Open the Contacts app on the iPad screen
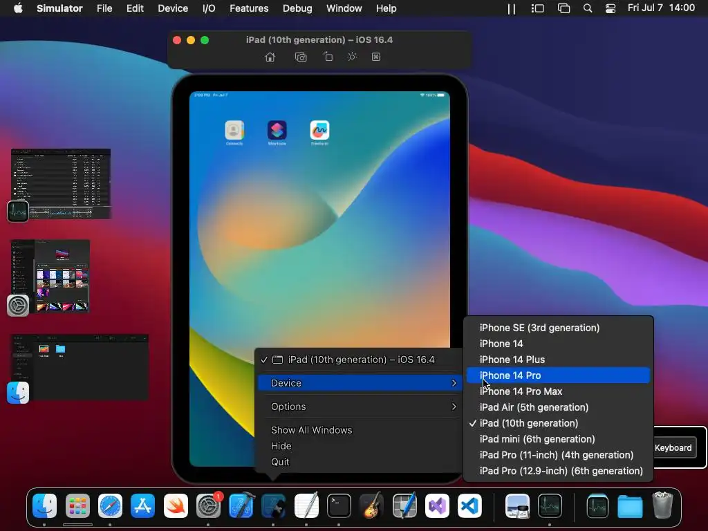Viewport: 708px width, 531px height. 234,130
